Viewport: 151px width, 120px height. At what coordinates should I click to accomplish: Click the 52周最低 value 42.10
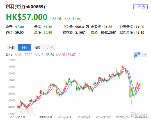coord(140,33)
